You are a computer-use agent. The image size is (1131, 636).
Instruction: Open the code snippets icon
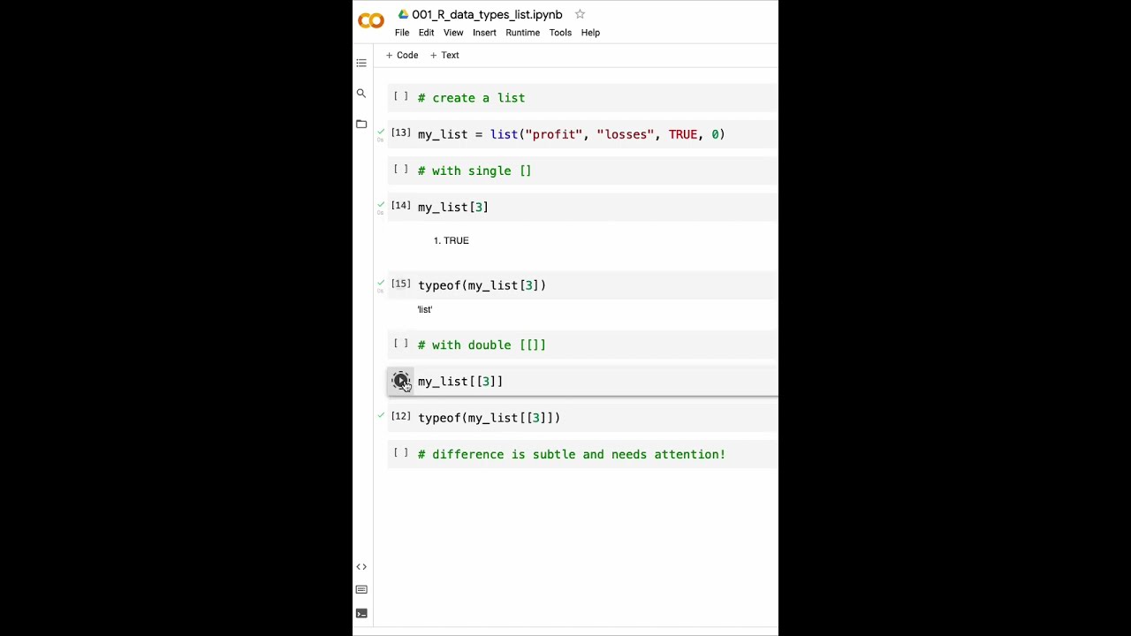pyautogui.click(x=361, y=566)
